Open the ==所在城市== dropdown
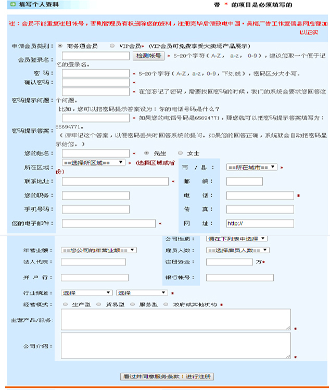The height and width of the screenshot is (390, 330). [251, 167]
